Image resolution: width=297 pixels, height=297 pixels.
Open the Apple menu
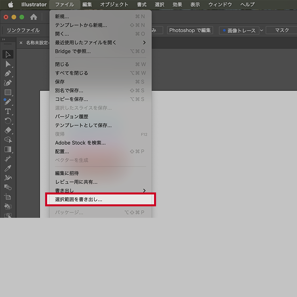click(x=11, y=4)
